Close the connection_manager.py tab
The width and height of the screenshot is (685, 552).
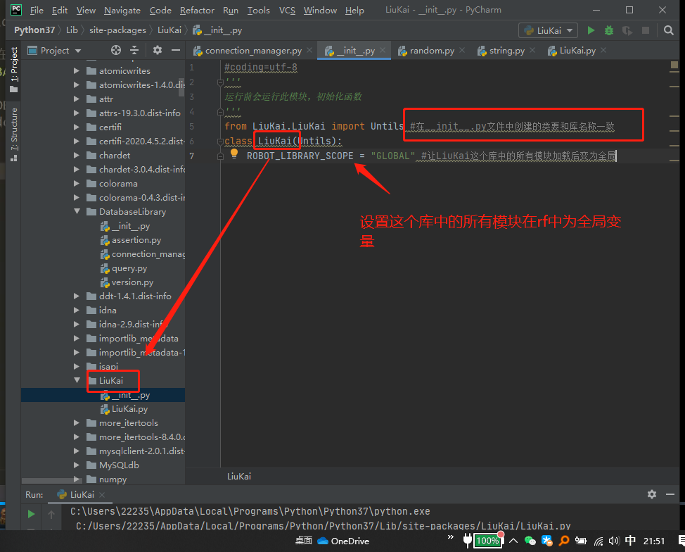click(309, 50)
